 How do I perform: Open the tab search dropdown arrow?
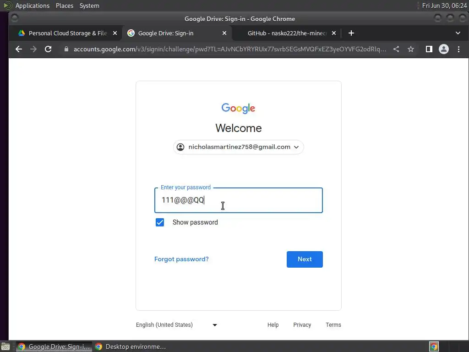point(458,33)
